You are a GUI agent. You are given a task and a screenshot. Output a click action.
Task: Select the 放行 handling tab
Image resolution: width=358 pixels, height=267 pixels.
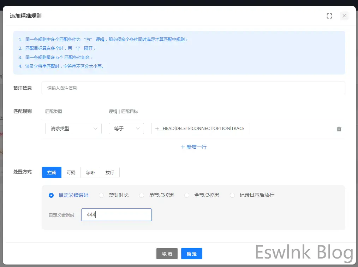point(110,172)
